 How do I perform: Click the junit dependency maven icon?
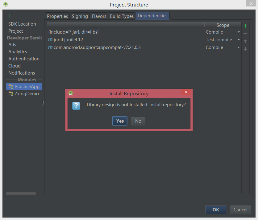(x=50, y=40)
